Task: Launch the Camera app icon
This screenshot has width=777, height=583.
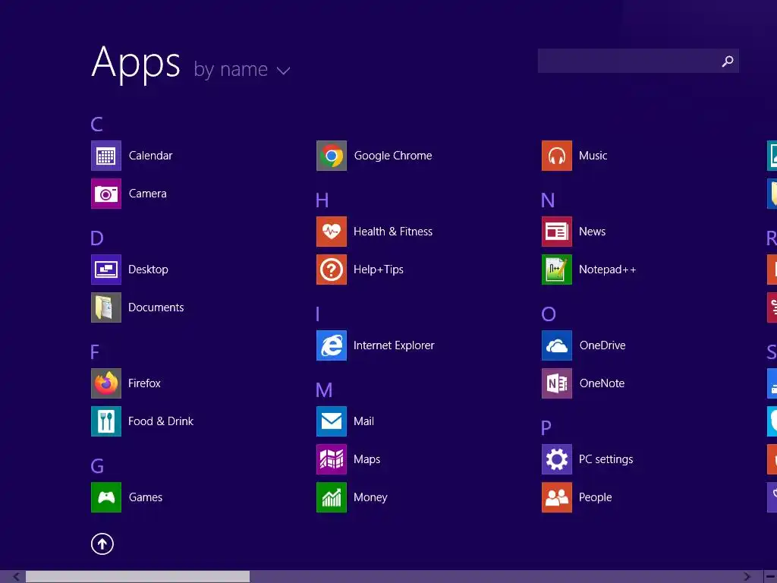Action: click(106, 194)
